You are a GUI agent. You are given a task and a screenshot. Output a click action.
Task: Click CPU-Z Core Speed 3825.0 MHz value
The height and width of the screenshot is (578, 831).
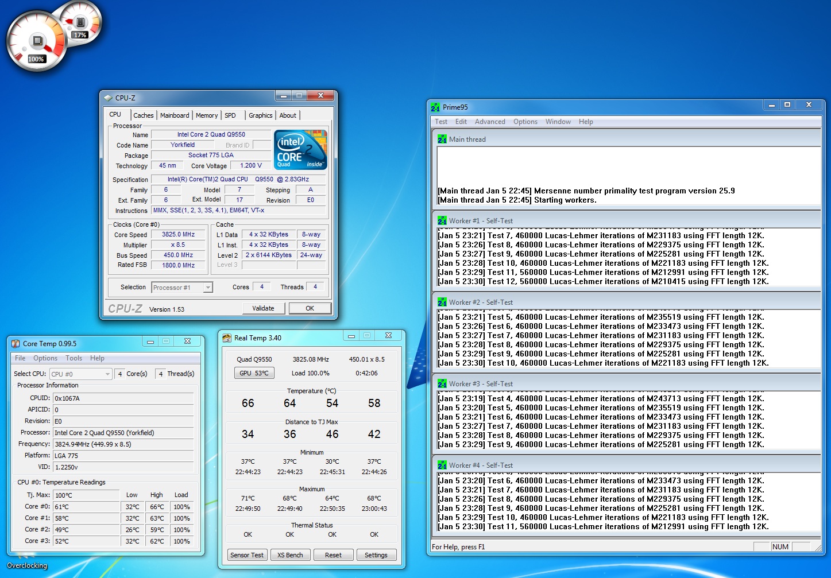tap(178, 235)
